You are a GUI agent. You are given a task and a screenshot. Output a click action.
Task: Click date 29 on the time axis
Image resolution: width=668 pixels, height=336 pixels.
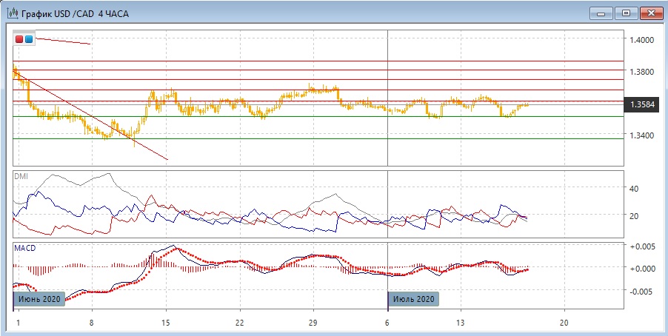click(313, 323)
